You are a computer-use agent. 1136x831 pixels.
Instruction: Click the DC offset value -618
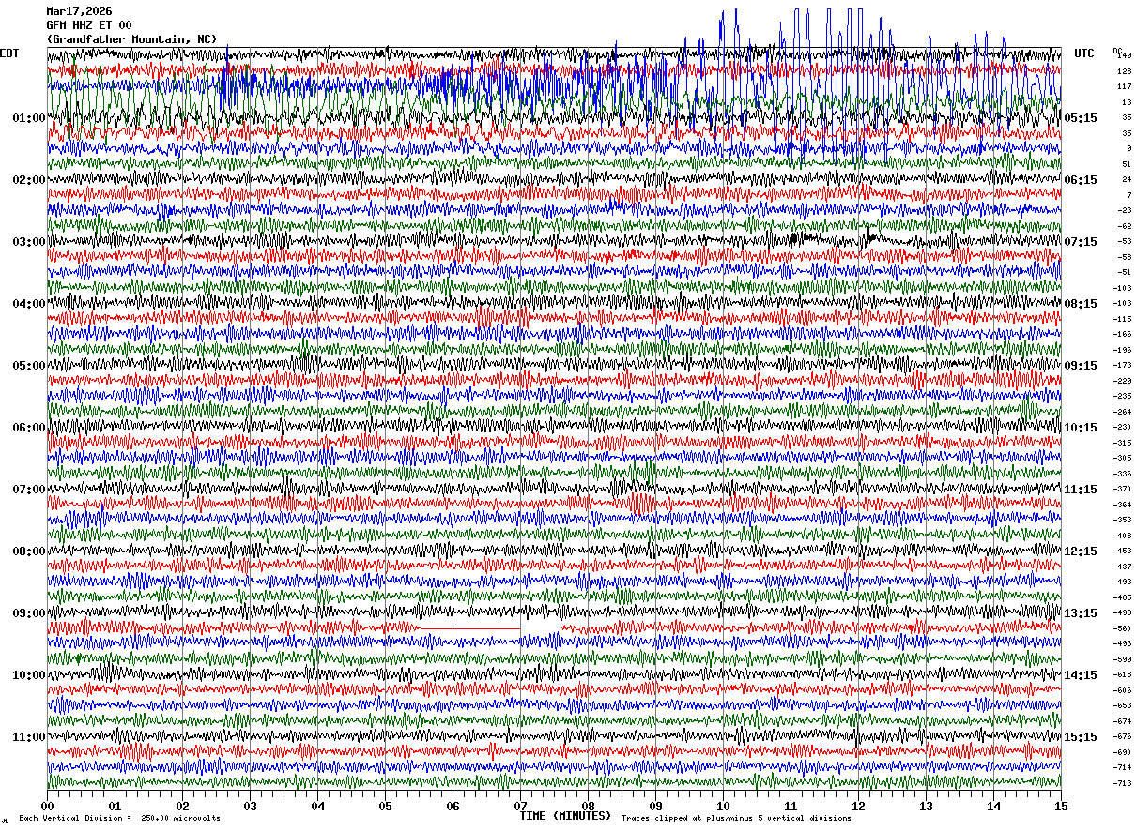(1123, 675)
